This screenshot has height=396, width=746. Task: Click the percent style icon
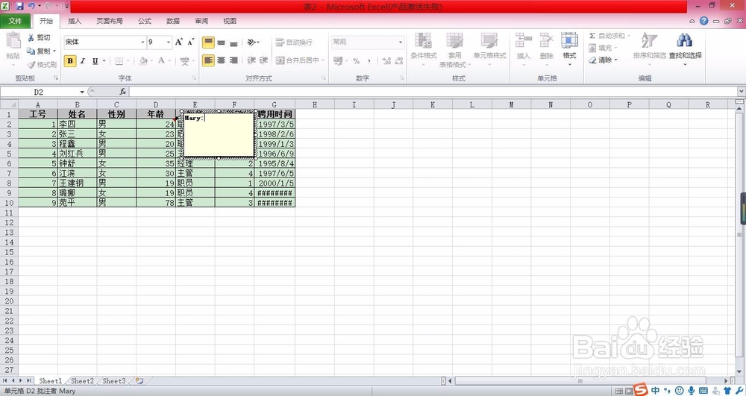(356, 61)
